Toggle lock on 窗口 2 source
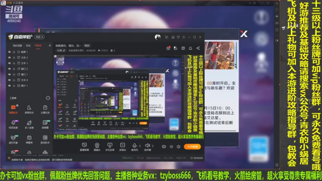 coord(14,69)
